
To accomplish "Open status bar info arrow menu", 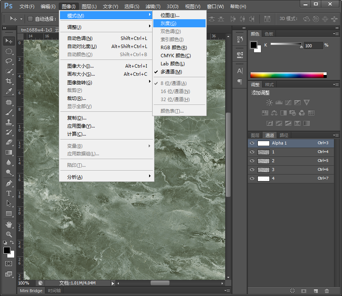I will tap(113, 283).
